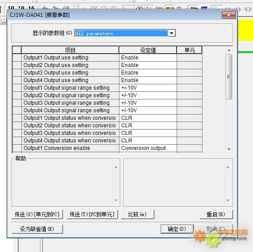Click the 单元 column header
The width and height of the screenshot is (253, 252).
tap(190, 50)
